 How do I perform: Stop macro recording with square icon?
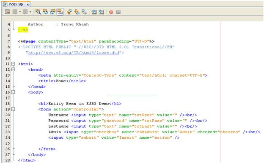tap(118, 12)
